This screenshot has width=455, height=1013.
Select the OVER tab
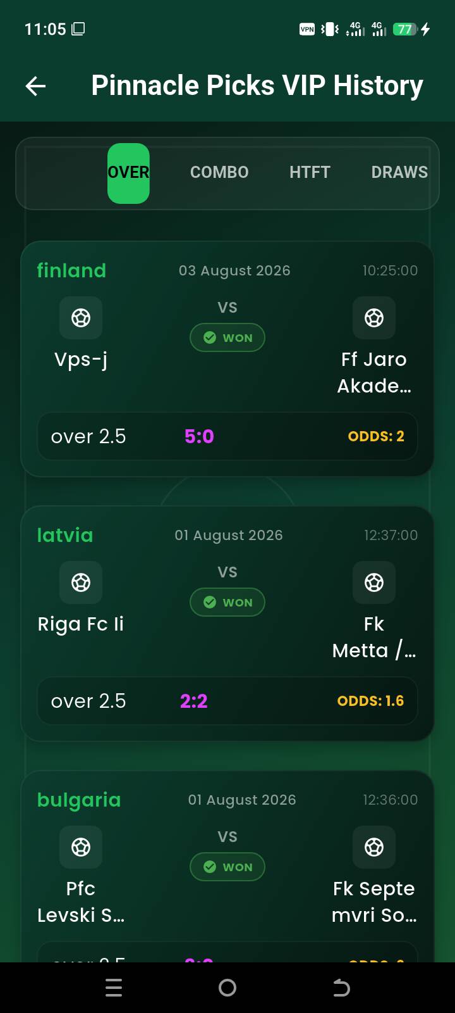pos(128,173)
